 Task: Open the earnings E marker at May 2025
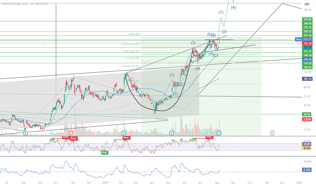coord(171,133)
